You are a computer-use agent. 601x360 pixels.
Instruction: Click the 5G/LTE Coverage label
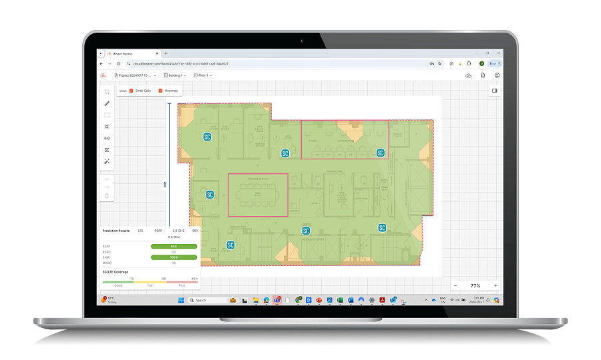(116, 272)
